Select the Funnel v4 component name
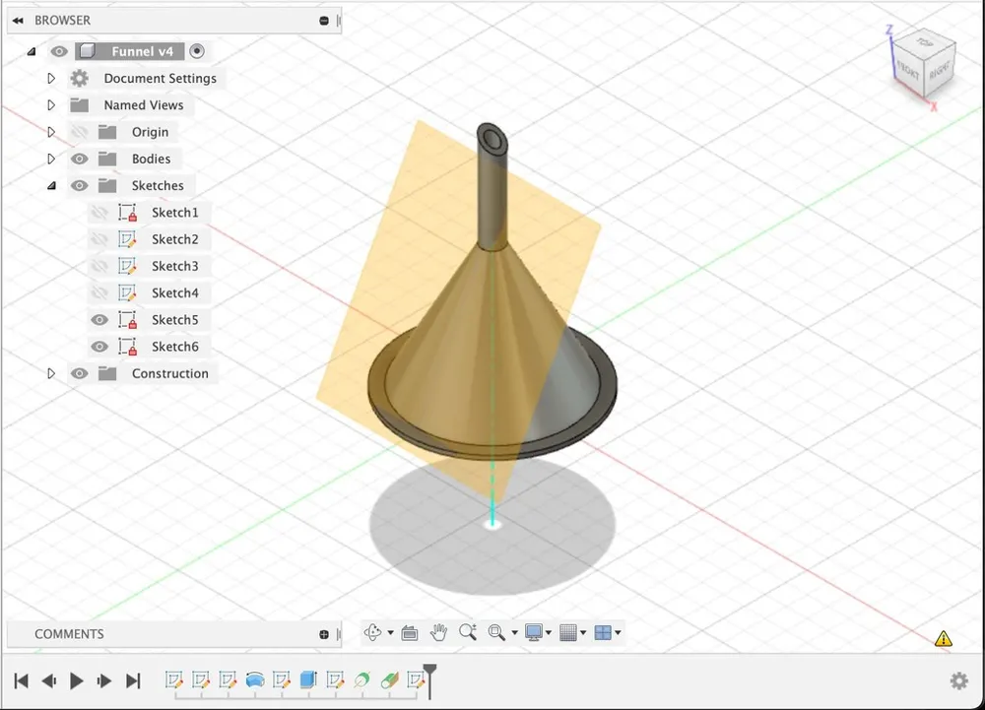The image size is (985, 710). pos(142,51)
